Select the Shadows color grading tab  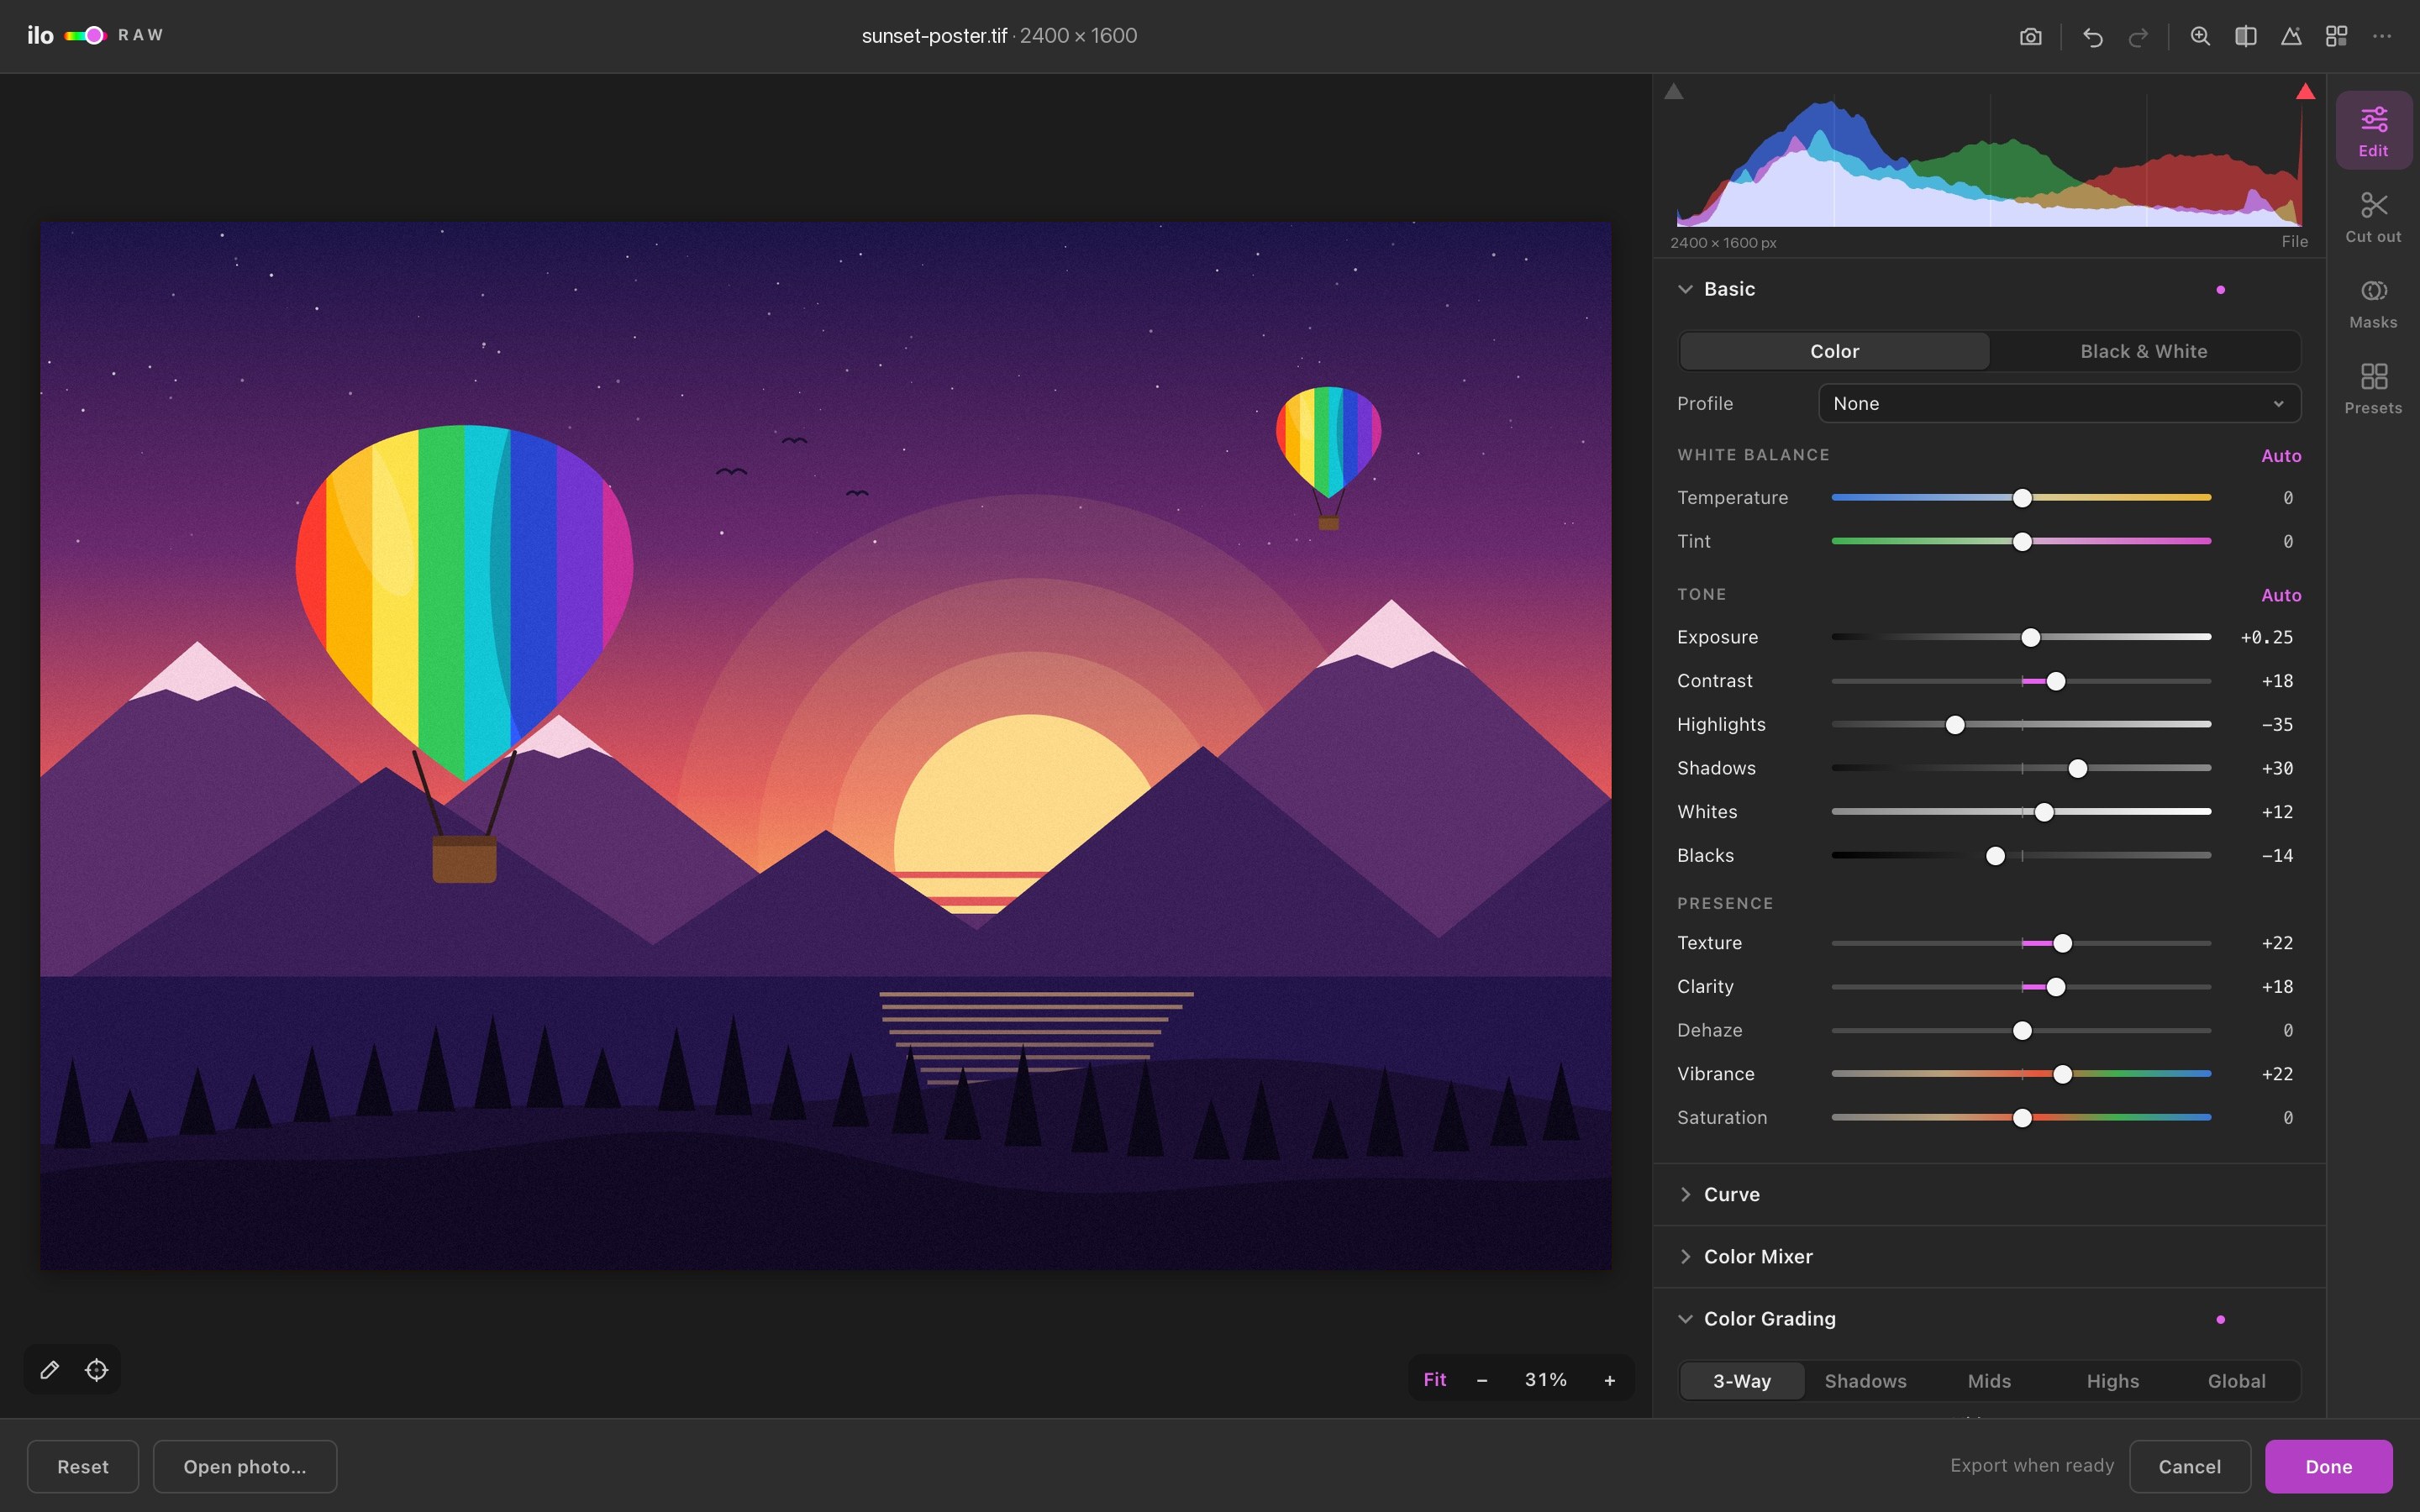[1865, 1381]
